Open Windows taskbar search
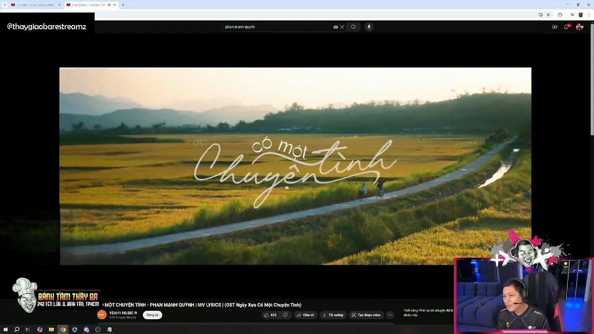This screenshot has height=334, width=594. coord(17,329)
